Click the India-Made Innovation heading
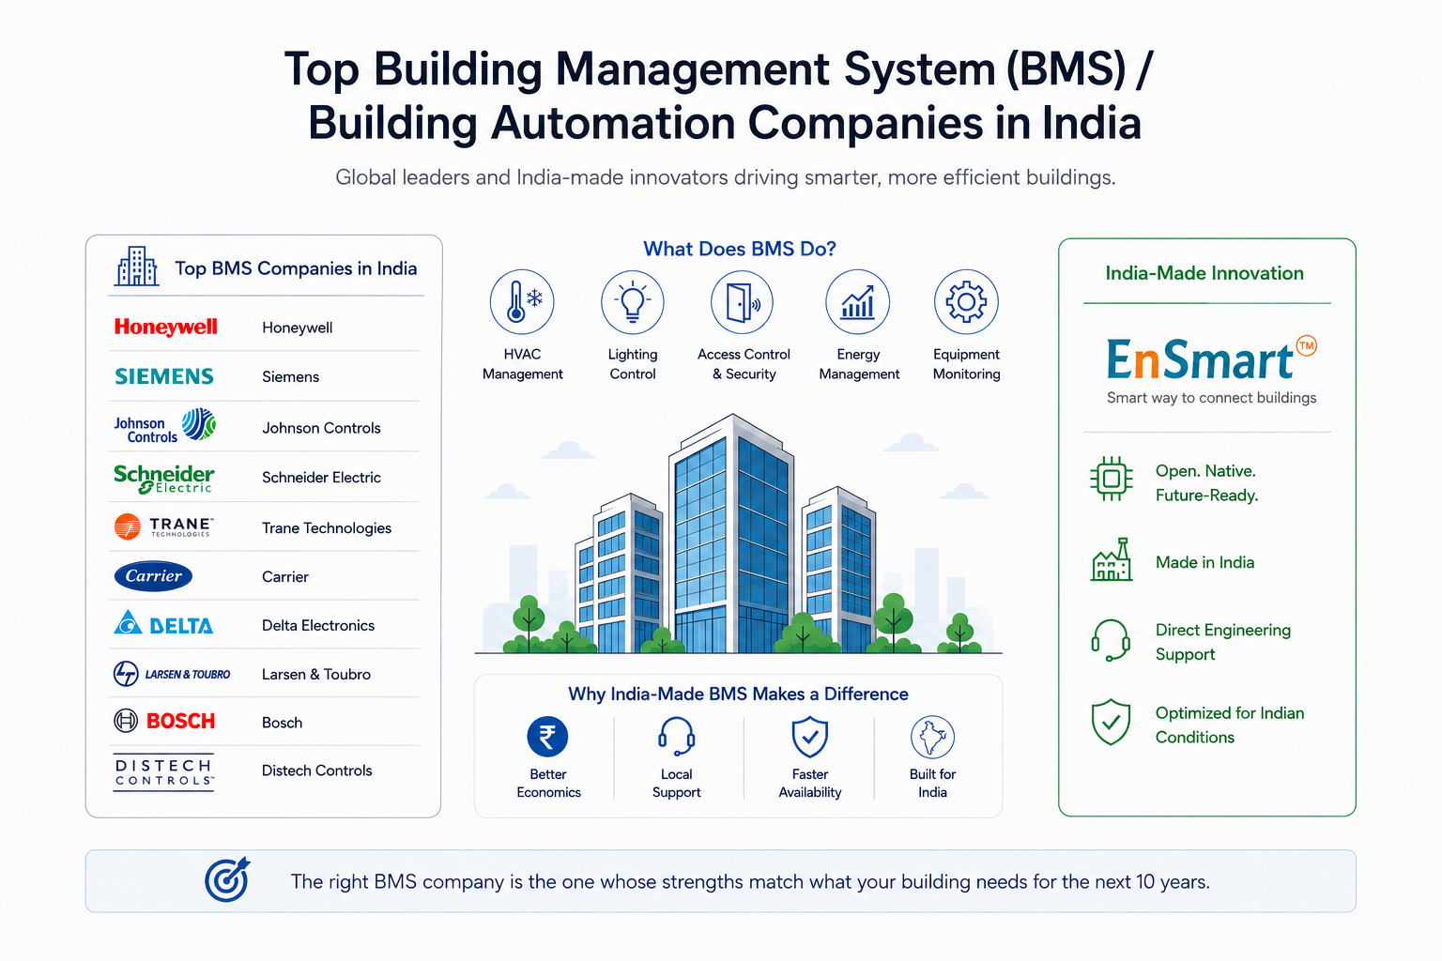 [x=1204, y=274]
